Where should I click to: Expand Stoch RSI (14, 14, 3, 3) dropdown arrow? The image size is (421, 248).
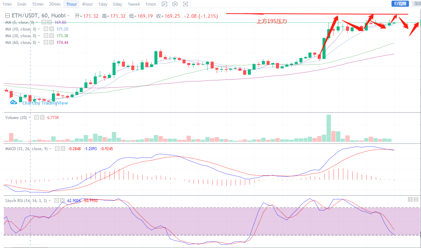pyautogui.click(x=50, y=200)
